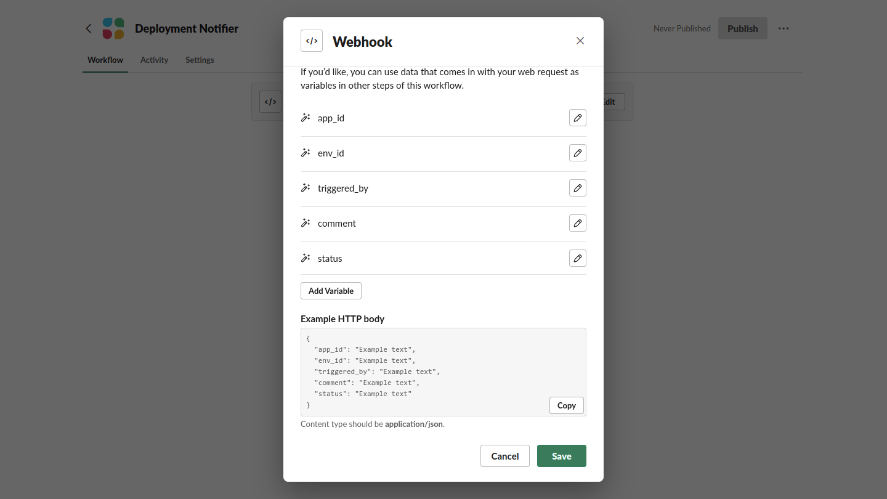This screenshot has height=499, width=887.
Task: Select the status variable name
Action: [330, 258]
